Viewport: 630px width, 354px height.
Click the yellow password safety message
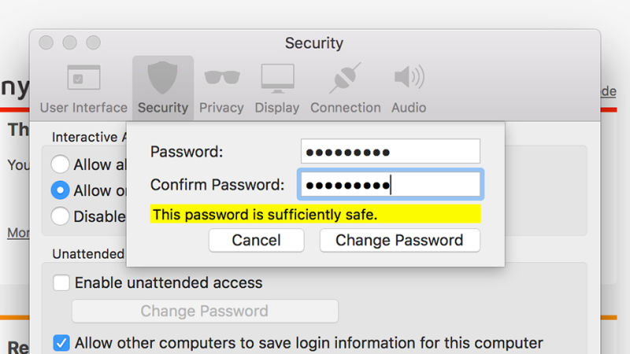tap(315, 214)
